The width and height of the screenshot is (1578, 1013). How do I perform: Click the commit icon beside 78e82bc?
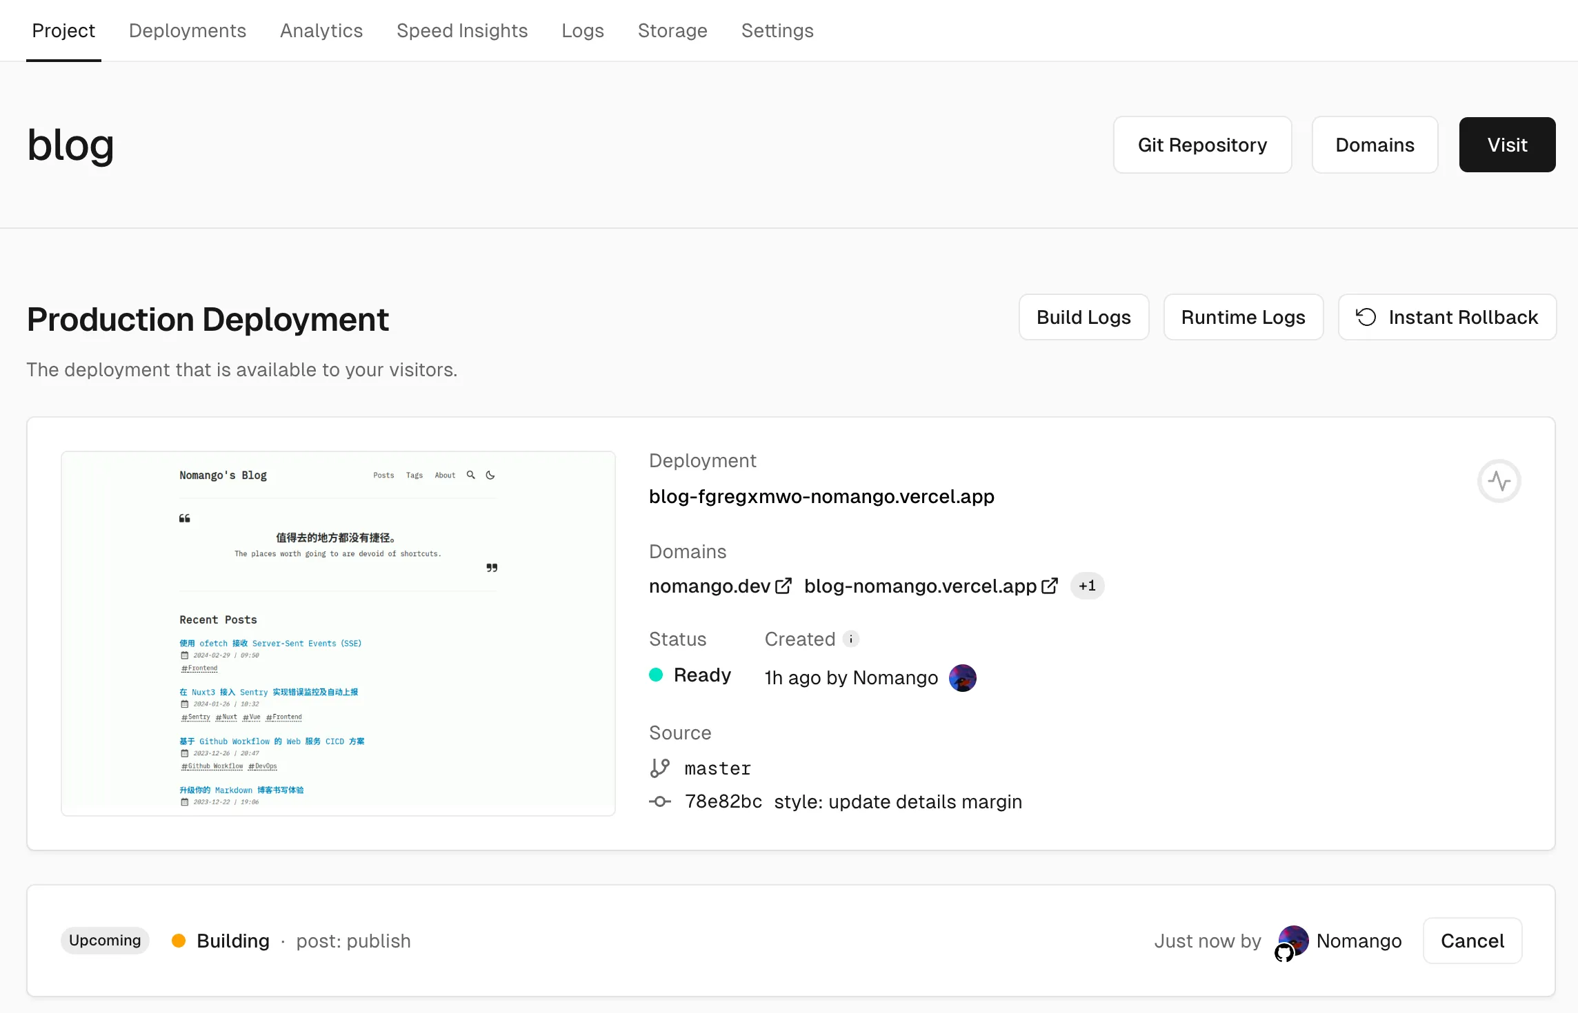point(660,801)
